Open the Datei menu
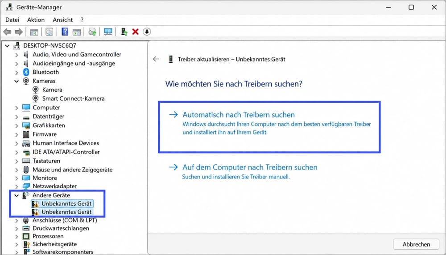 point(12,20)
